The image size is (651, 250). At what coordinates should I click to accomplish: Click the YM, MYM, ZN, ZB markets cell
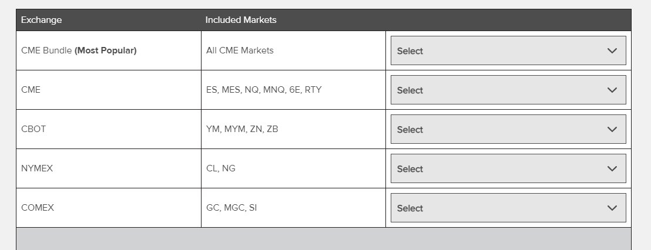242,129
